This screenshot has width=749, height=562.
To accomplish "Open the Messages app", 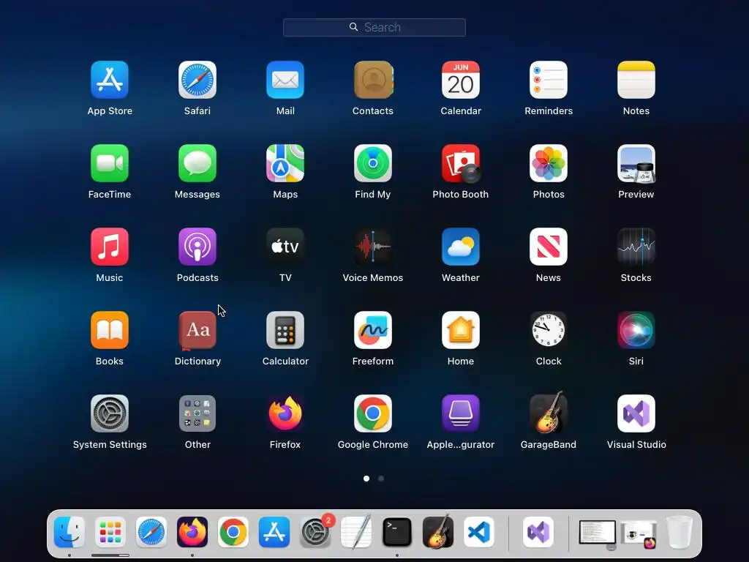I will click(x=197, y=163).
